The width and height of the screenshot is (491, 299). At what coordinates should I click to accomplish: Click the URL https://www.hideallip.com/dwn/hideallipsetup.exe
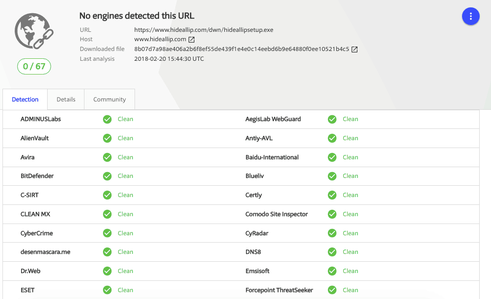(x=204, y=30)
